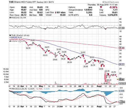Click the 35.44 MA(200) tag on right axis
The height and width of the screenshot is (108, 126).
tap(122, 48)
